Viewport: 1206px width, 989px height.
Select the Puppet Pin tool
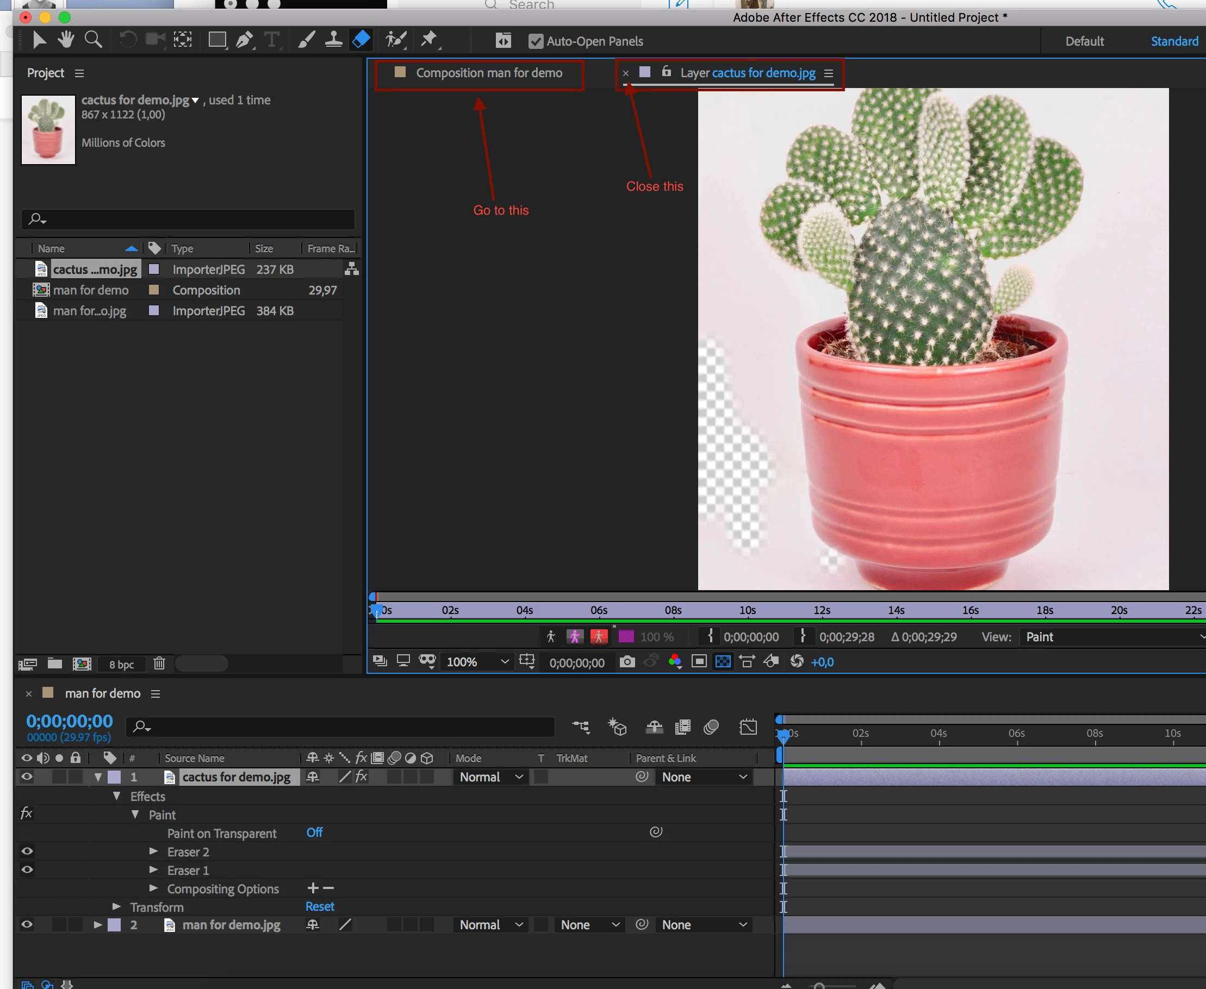428,40
